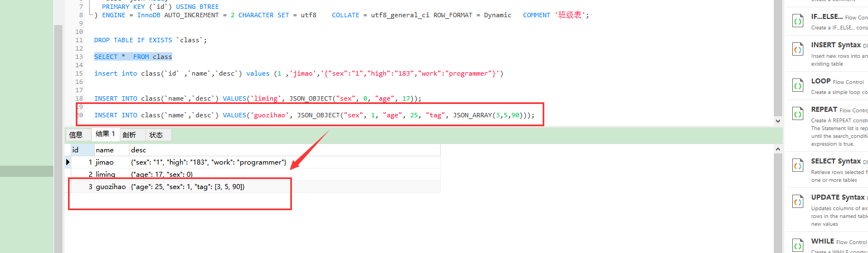Click the DROP TABLE IF EXISTS line
The image size is (868, 253).
(150, 40)
